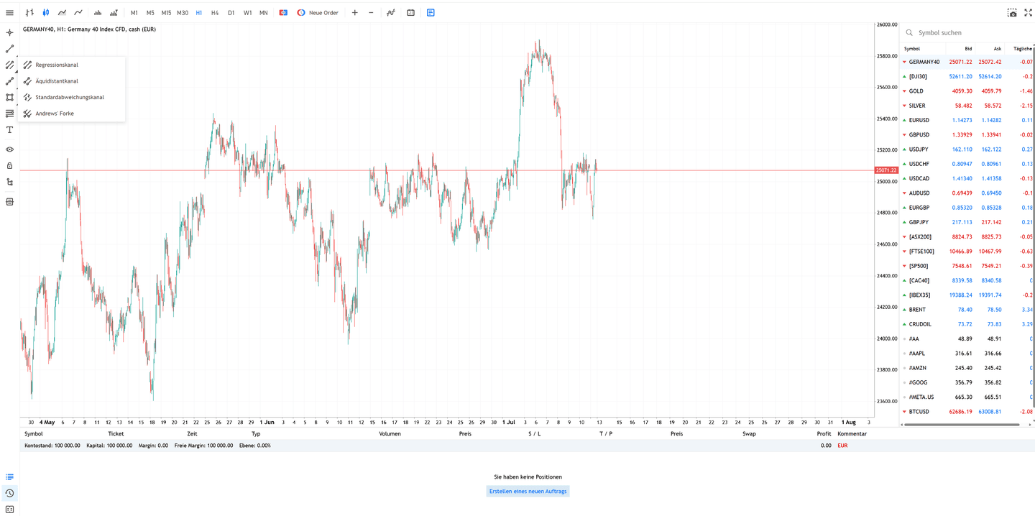This screenshot has width=1035, height=516.
Task: Click the Neue Order button
Action: point(318,13)
